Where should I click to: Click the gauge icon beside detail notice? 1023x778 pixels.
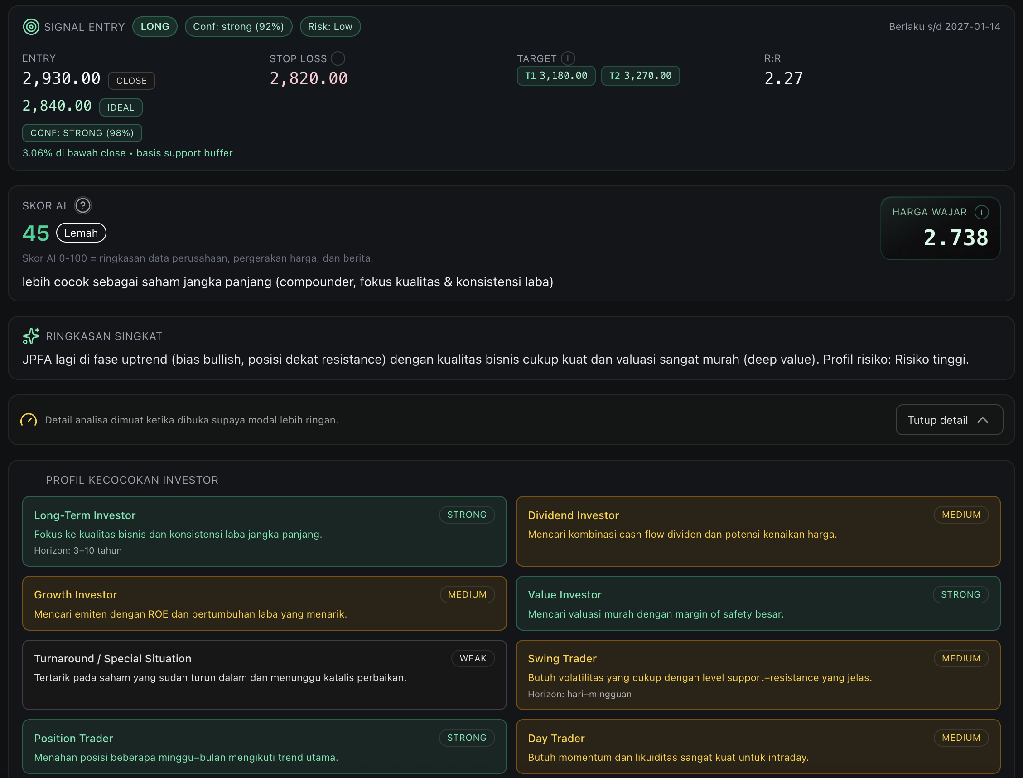tap(29, 420)
